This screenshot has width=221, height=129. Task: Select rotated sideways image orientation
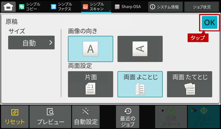click(x=140, y=49)
